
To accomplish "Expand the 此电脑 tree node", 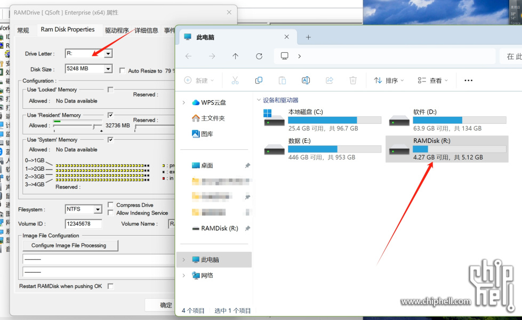I will pyautogui.click(x=184, y=260).
